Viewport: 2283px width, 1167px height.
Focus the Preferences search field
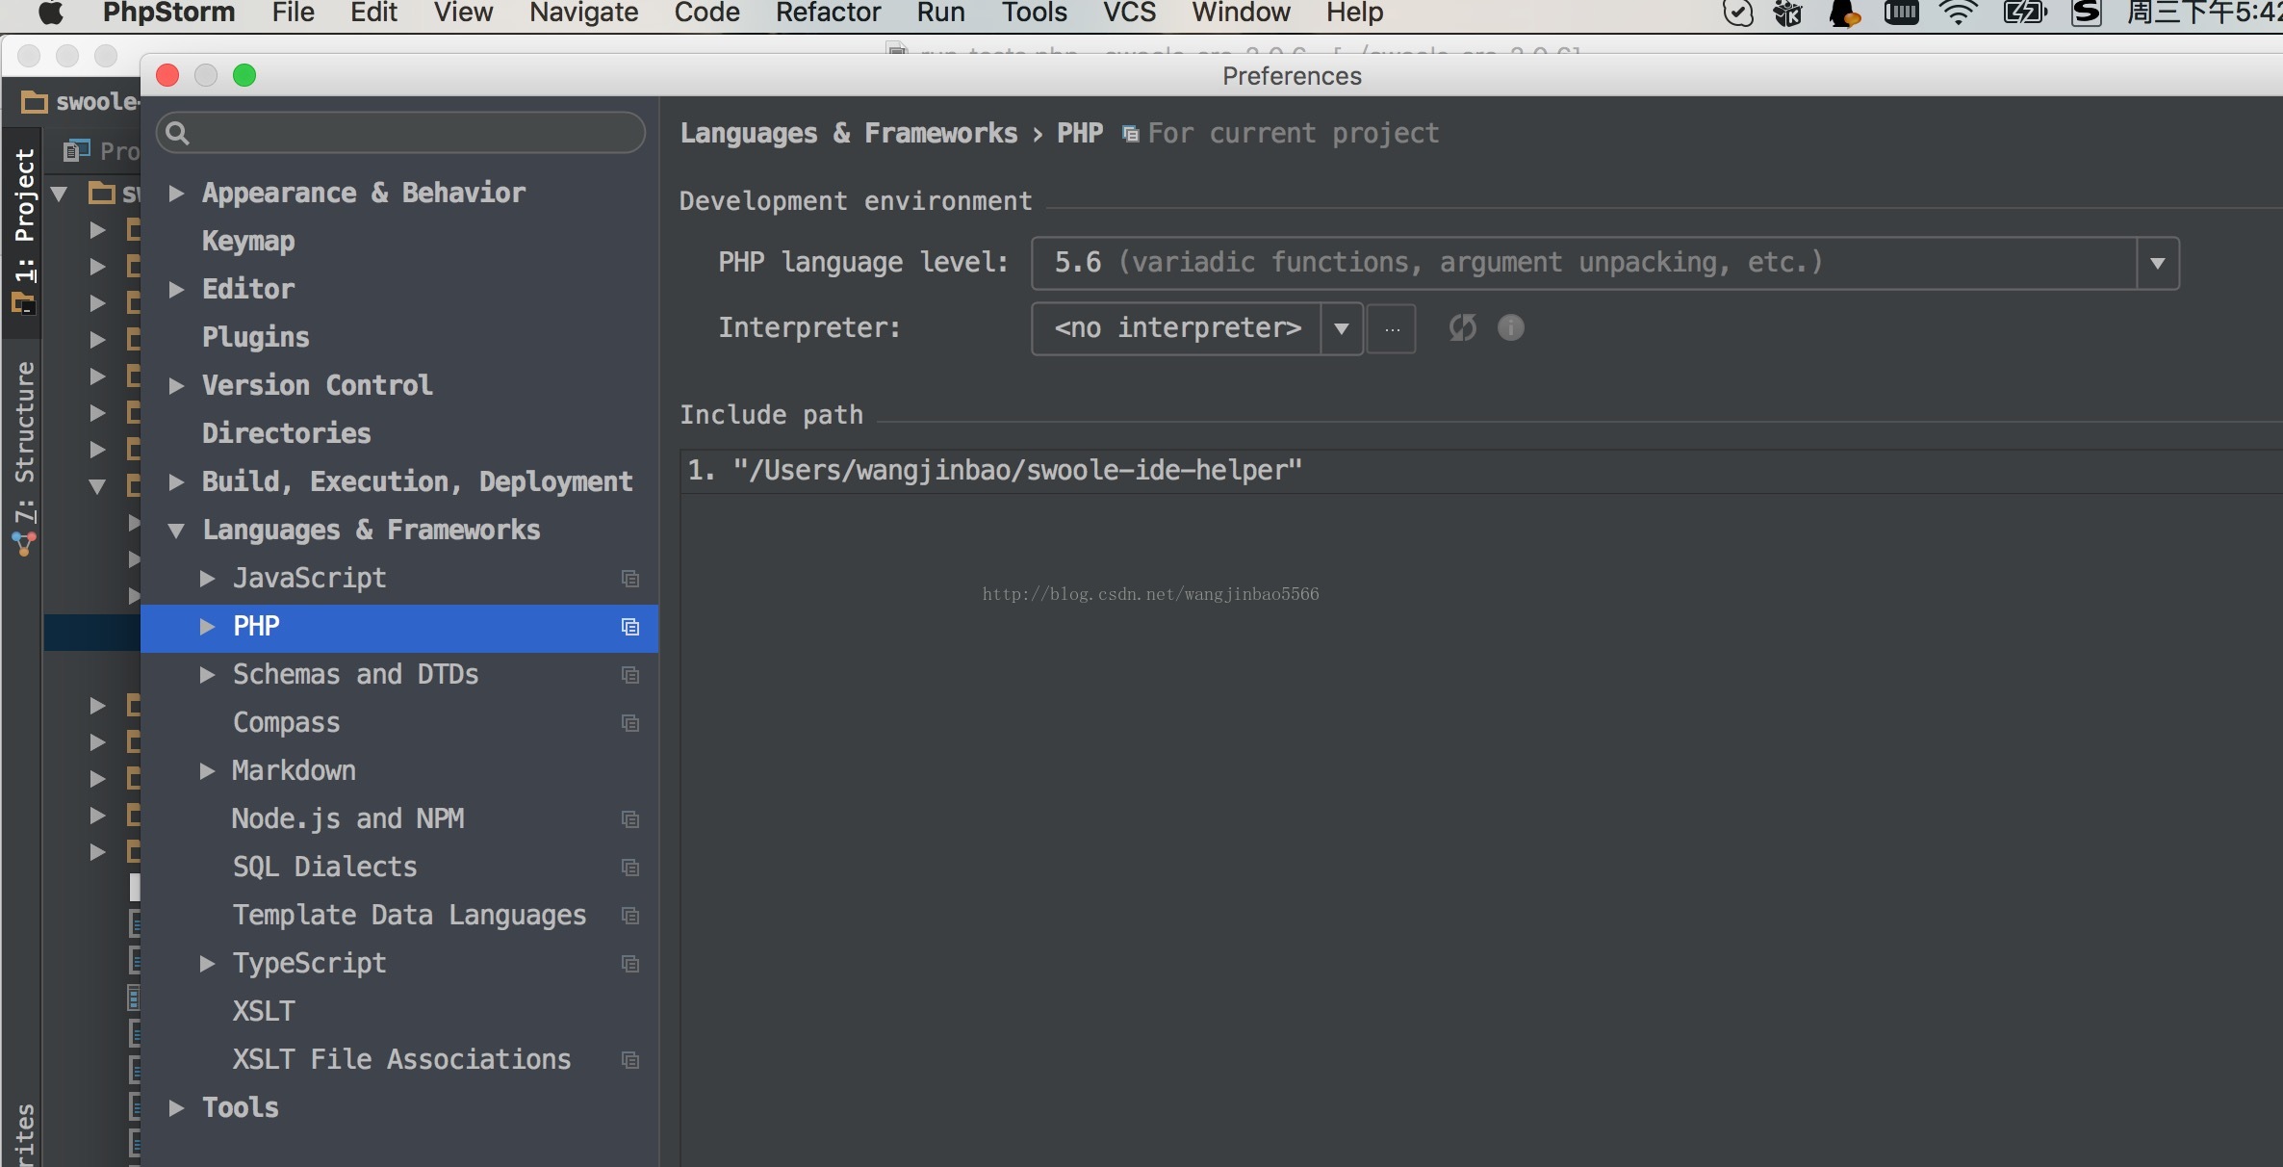(400, 133)
